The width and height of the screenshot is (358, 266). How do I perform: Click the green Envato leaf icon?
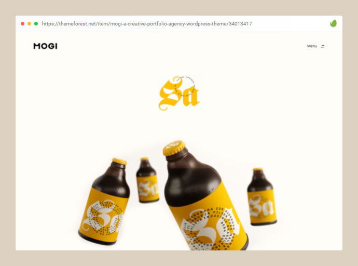click(333, 23)
